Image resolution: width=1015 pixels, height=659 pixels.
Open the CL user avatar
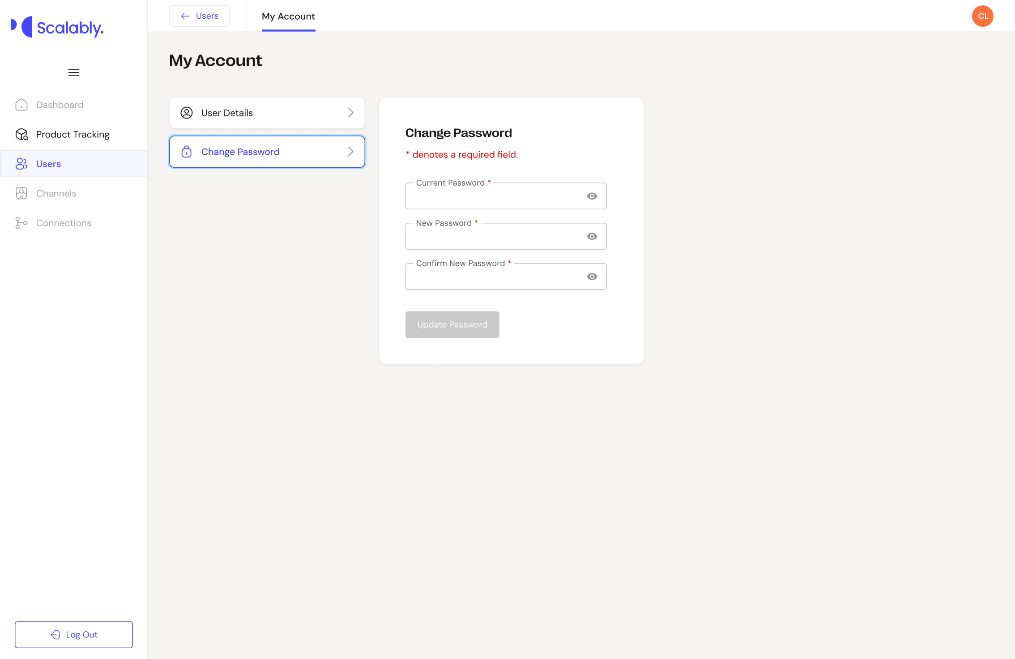(982, 16)
